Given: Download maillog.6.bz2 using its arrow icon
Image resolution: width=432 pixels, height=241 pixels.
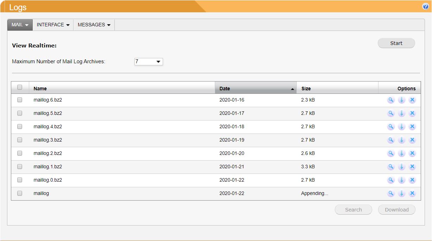Looking at the screenshot, I should pos(401,100).
